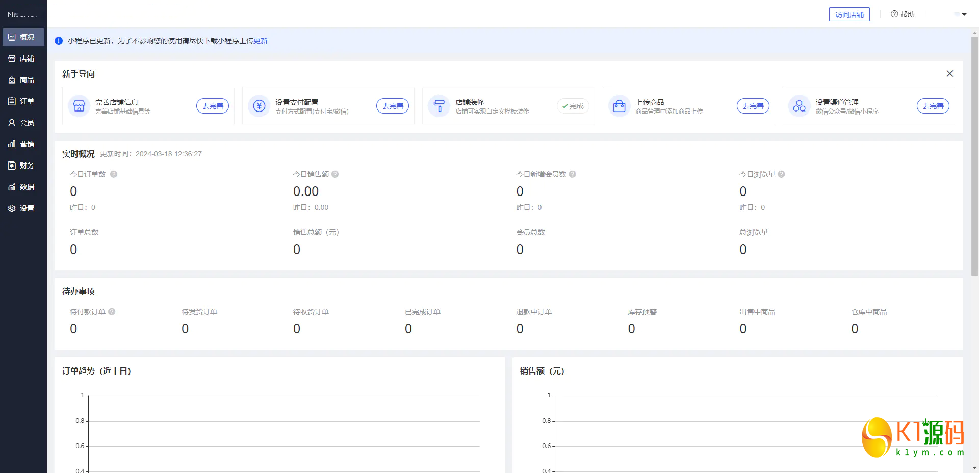Click the 更新 link in the notice banner
The width and height of the screenshot is (979, 473).
261,41
